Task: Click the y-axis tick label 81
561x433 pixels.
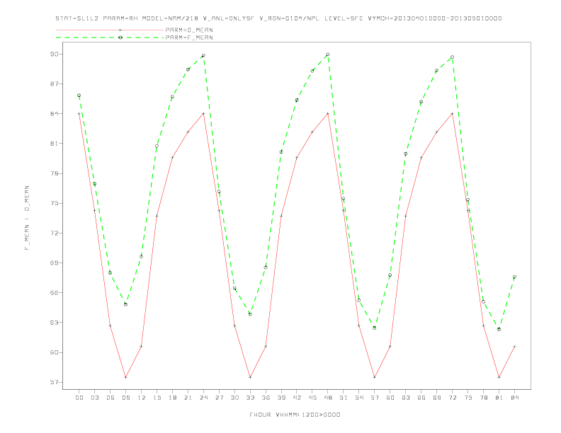Action: (54, 144)
